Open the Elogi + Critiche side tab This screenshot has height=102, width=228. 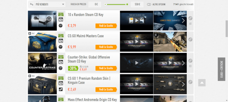221,69
